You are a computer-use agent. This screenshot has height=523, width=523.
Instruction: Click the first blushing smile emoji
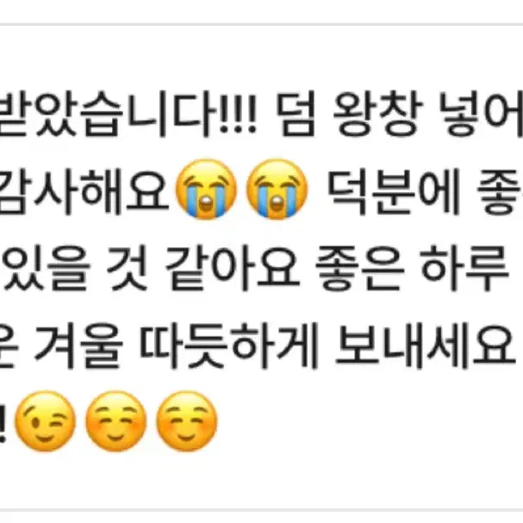point(116,421)
